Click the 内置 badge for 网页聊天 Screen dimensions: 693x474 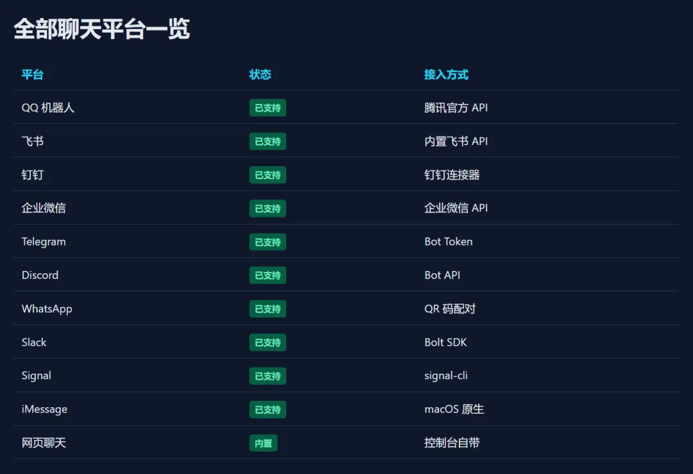(x=264, y=443)
